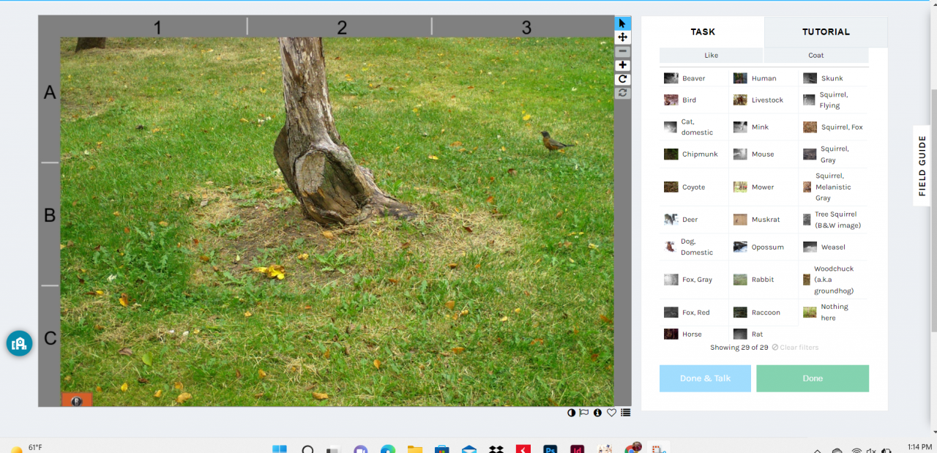
Task: Choose Bird from species list
Action: point(693,100)
